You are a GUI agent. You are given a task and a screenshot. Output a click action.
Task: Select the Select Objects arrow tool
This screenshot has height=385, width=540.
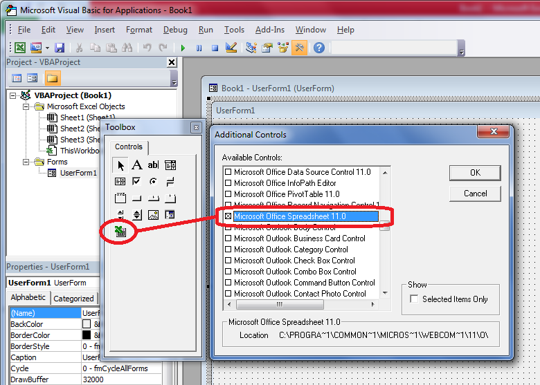[x=120, y=165]
